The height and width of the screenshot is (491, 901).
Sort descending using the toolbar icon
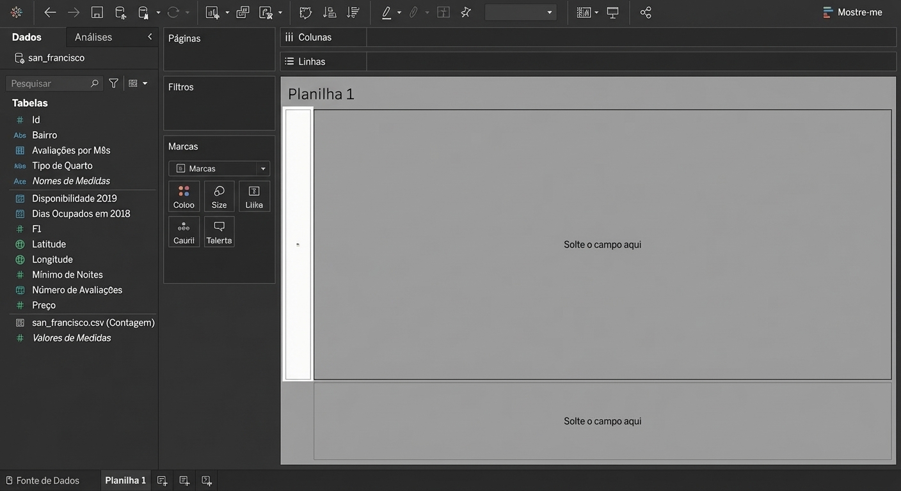tap(353, 13)
